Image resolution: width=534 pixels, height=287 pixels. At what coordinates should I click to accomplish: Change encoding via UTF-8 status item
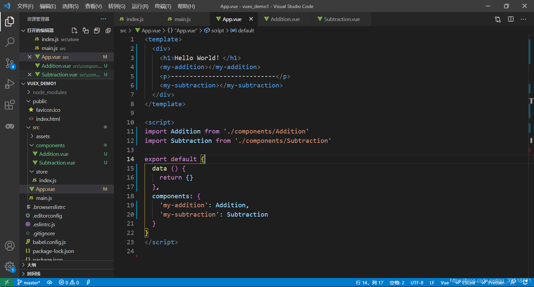point(417,282)
